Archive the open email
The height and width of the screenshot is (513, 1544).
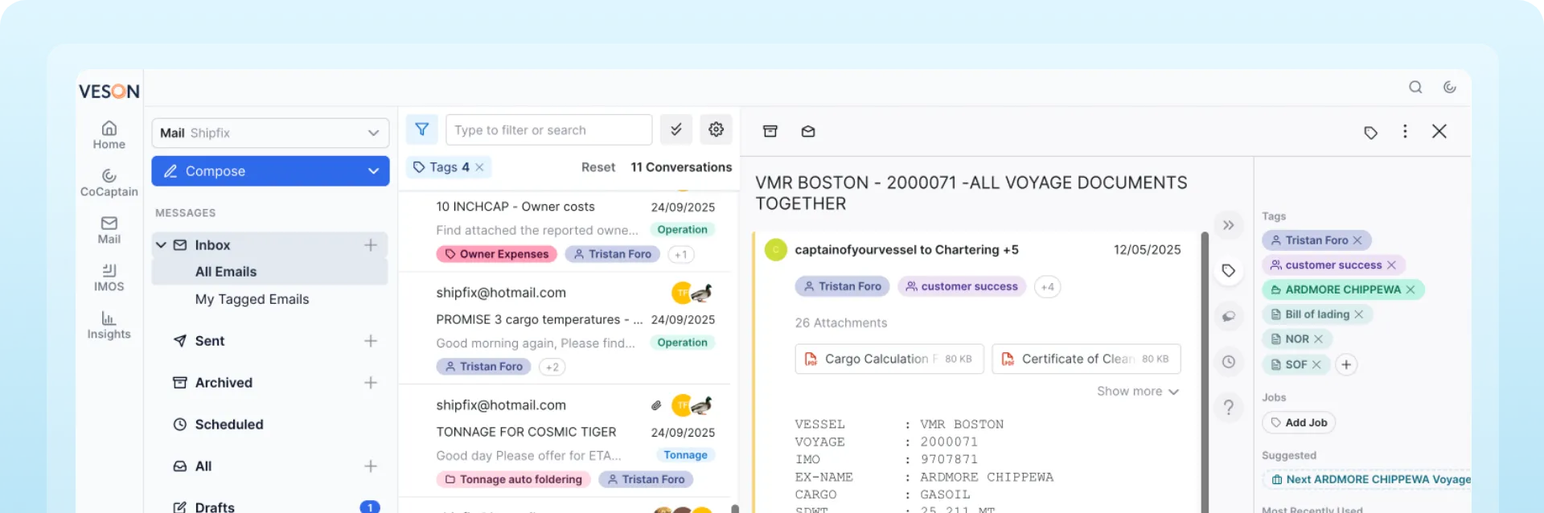(770, 131)
